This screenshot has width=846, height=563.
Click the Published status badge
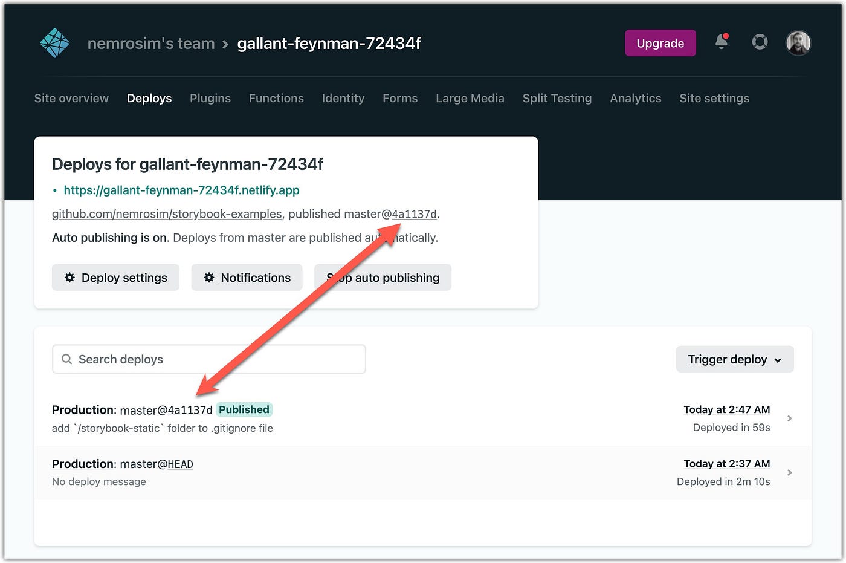pos(244,409)
